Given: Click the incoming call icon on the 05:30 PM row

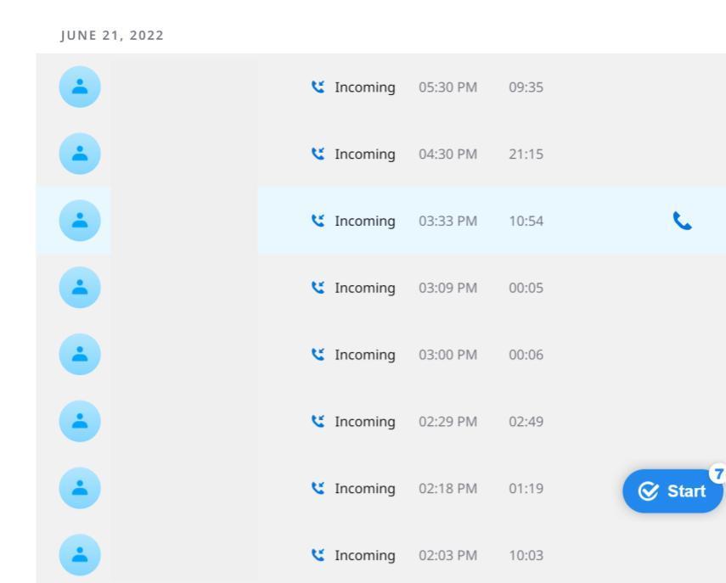Looking at the screenshot, I should click(318, 87).
